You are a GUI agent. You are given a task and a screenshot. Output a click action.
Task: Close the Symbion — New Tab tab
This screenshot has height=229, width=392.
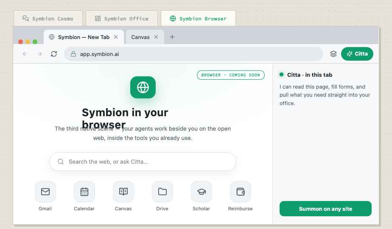click(x=116, y=37)
